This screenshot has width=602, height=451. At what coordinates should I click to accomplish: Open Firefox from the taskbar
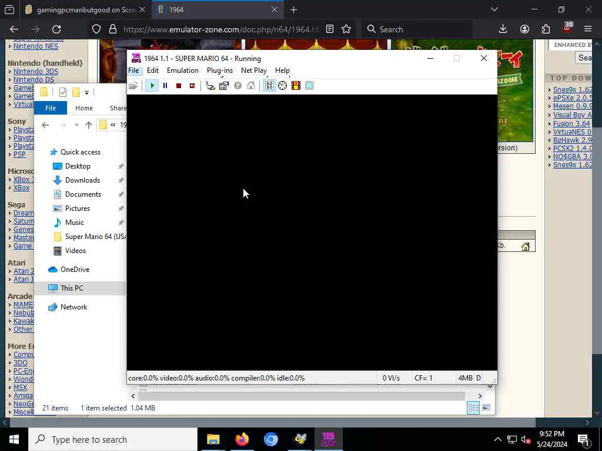[x=242, y=439]
